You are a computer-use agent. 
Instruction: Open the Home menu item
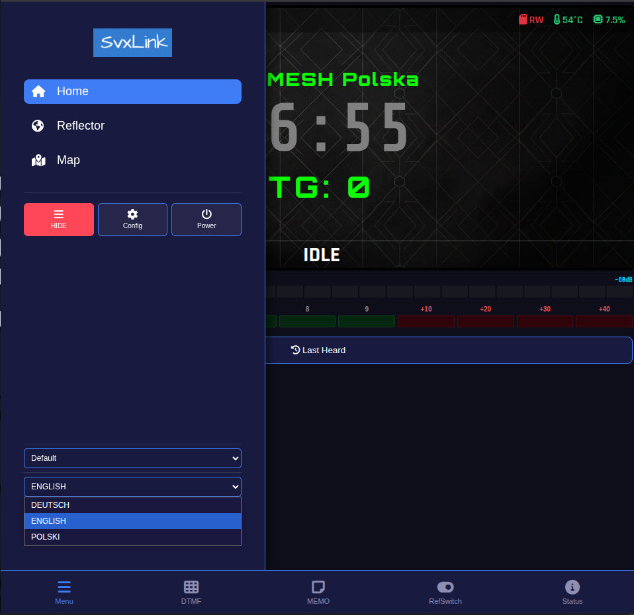(132, 91)
